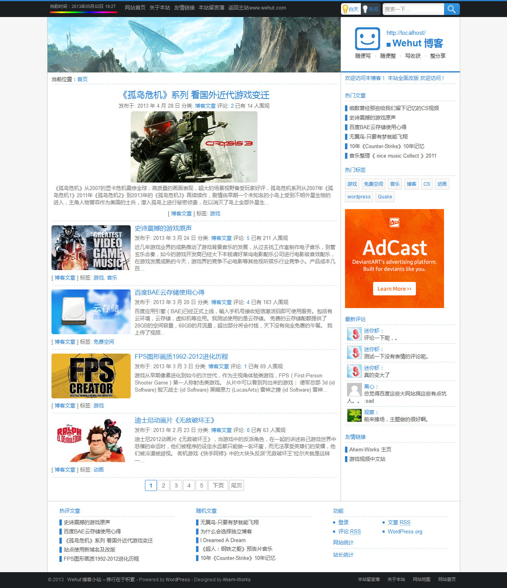Focus the search input field
The image size is (507, 588).
coord(413,9)
